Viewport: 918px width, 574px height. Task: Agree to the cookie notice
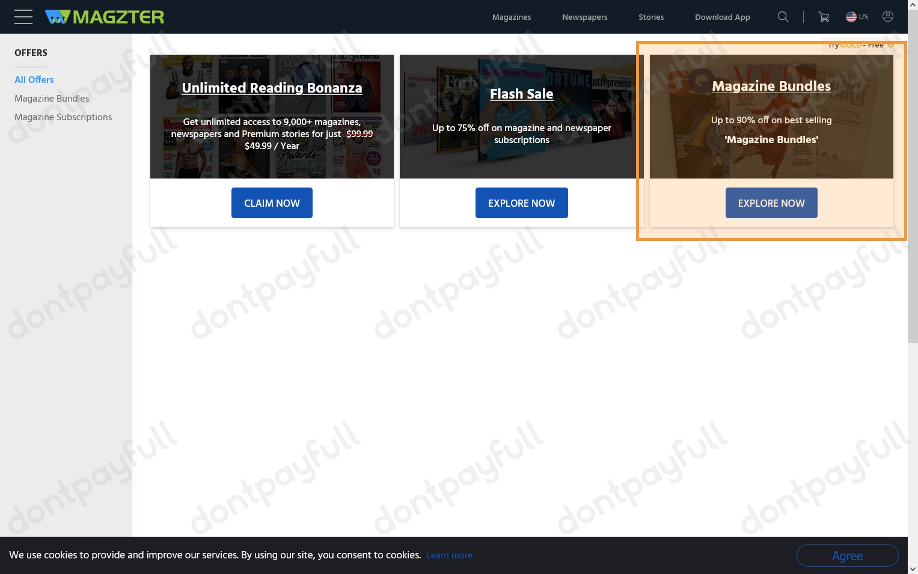pos(846,555)
